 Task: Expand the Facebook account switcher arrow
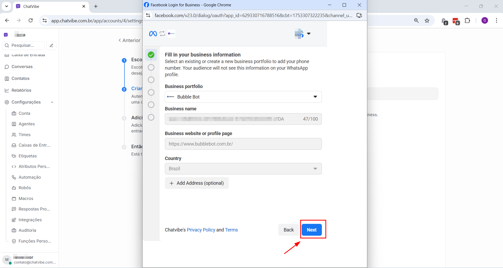pos(309,34)
